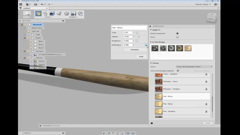Open the SETUP dropdown menu
Image resolution: width=240 pixels, height=135 pixels.
tap(48, 17)
